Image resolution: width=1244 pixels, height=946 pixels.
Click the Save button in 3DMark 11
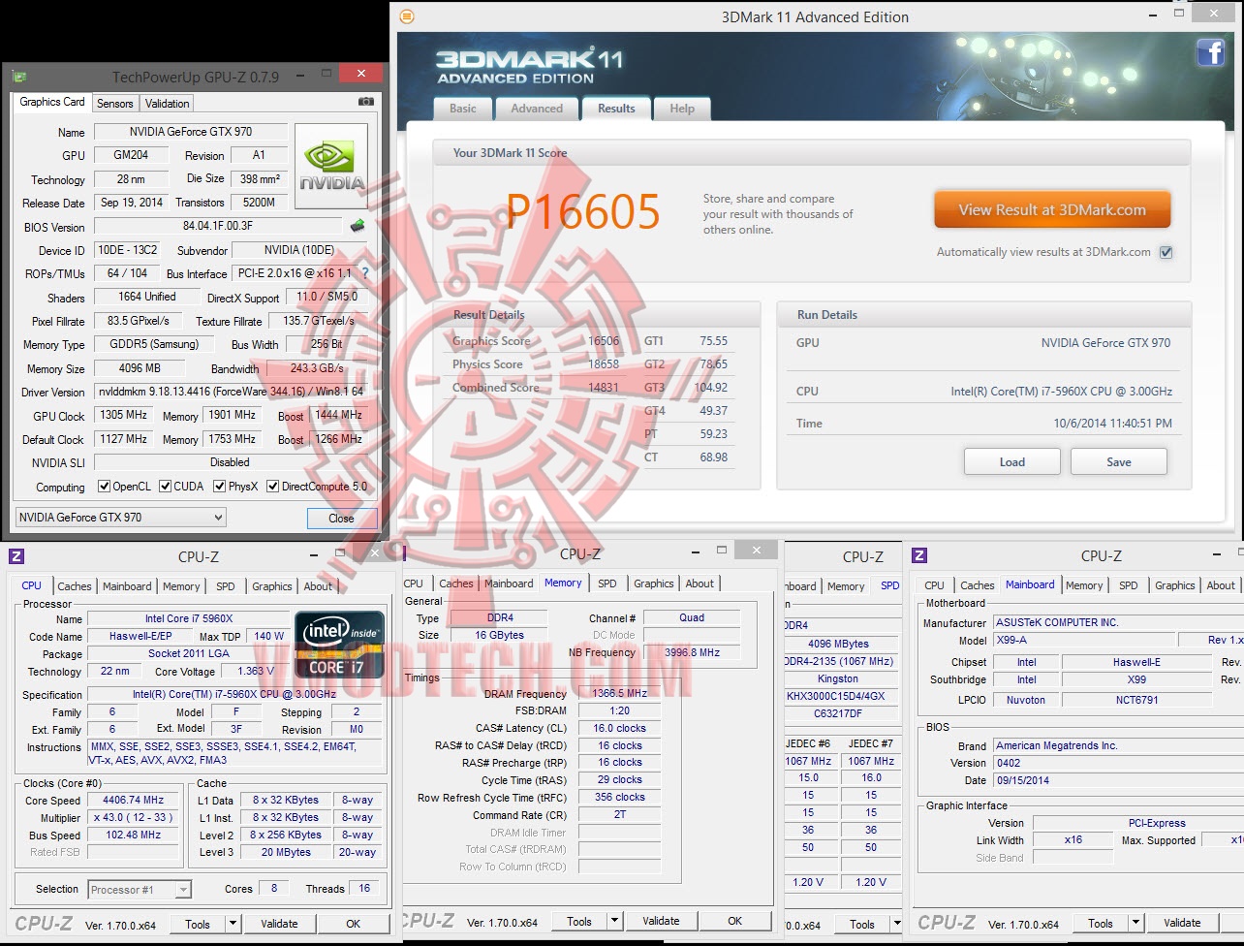tap(1119, 461)
